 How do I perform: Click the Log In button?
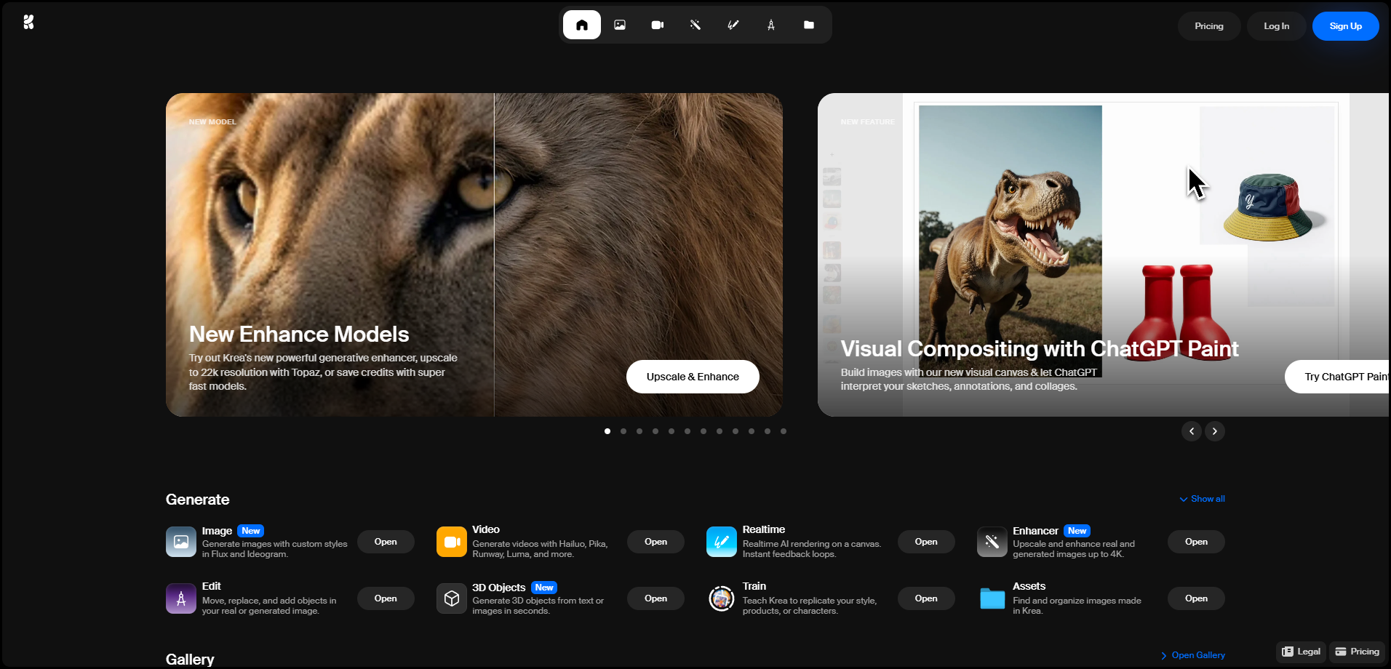click(1276, 26)
